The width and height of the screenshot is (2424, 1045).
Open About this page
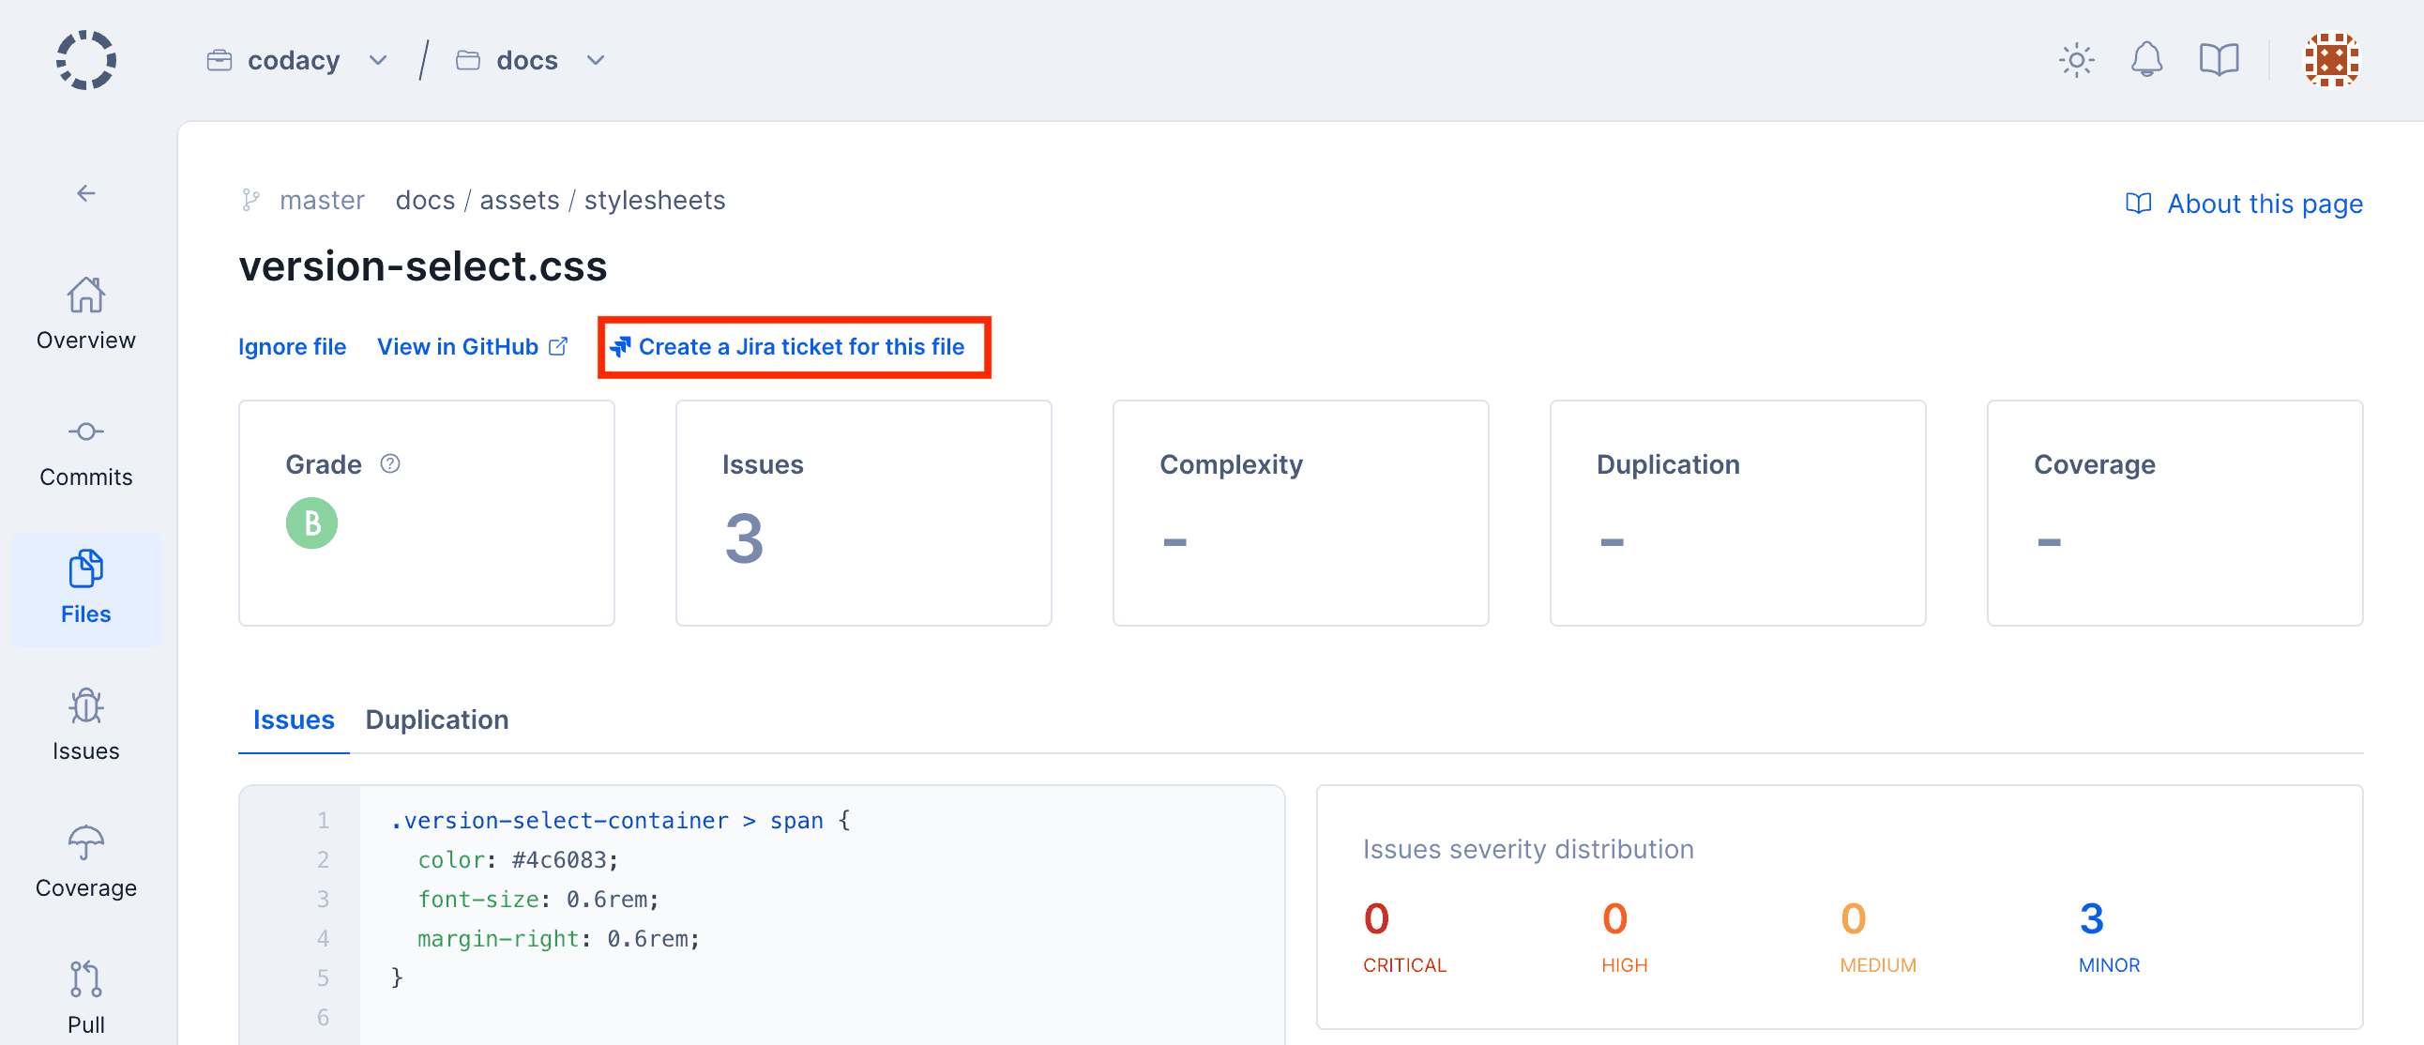2264,204
